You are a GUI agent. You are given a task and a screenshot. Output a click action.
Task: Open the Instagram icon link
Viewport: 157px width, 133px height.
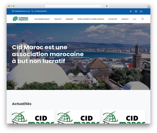pos(136,11)
